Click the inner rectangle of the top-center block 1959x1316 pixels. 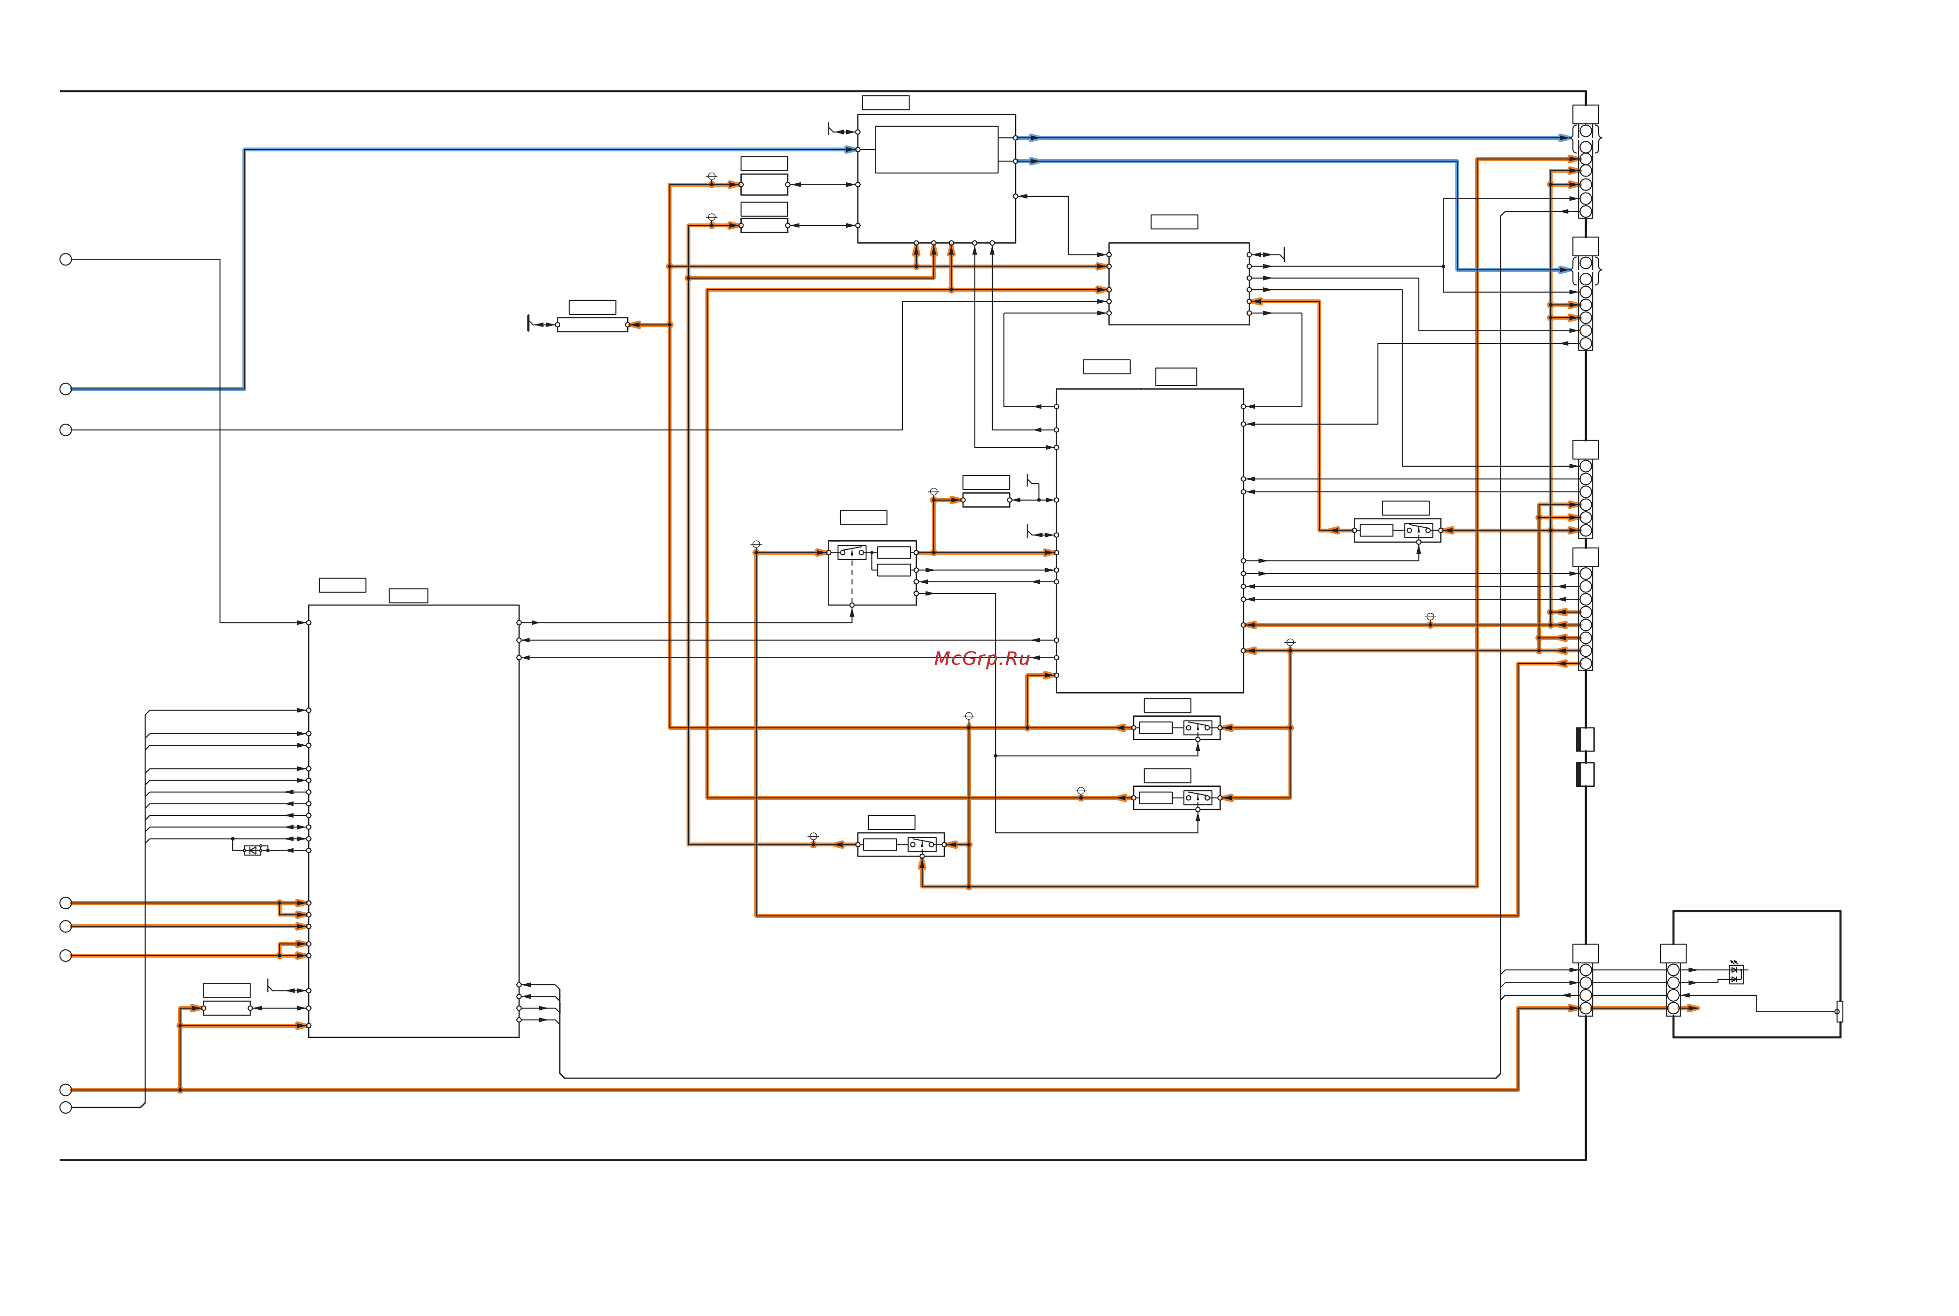936,149
